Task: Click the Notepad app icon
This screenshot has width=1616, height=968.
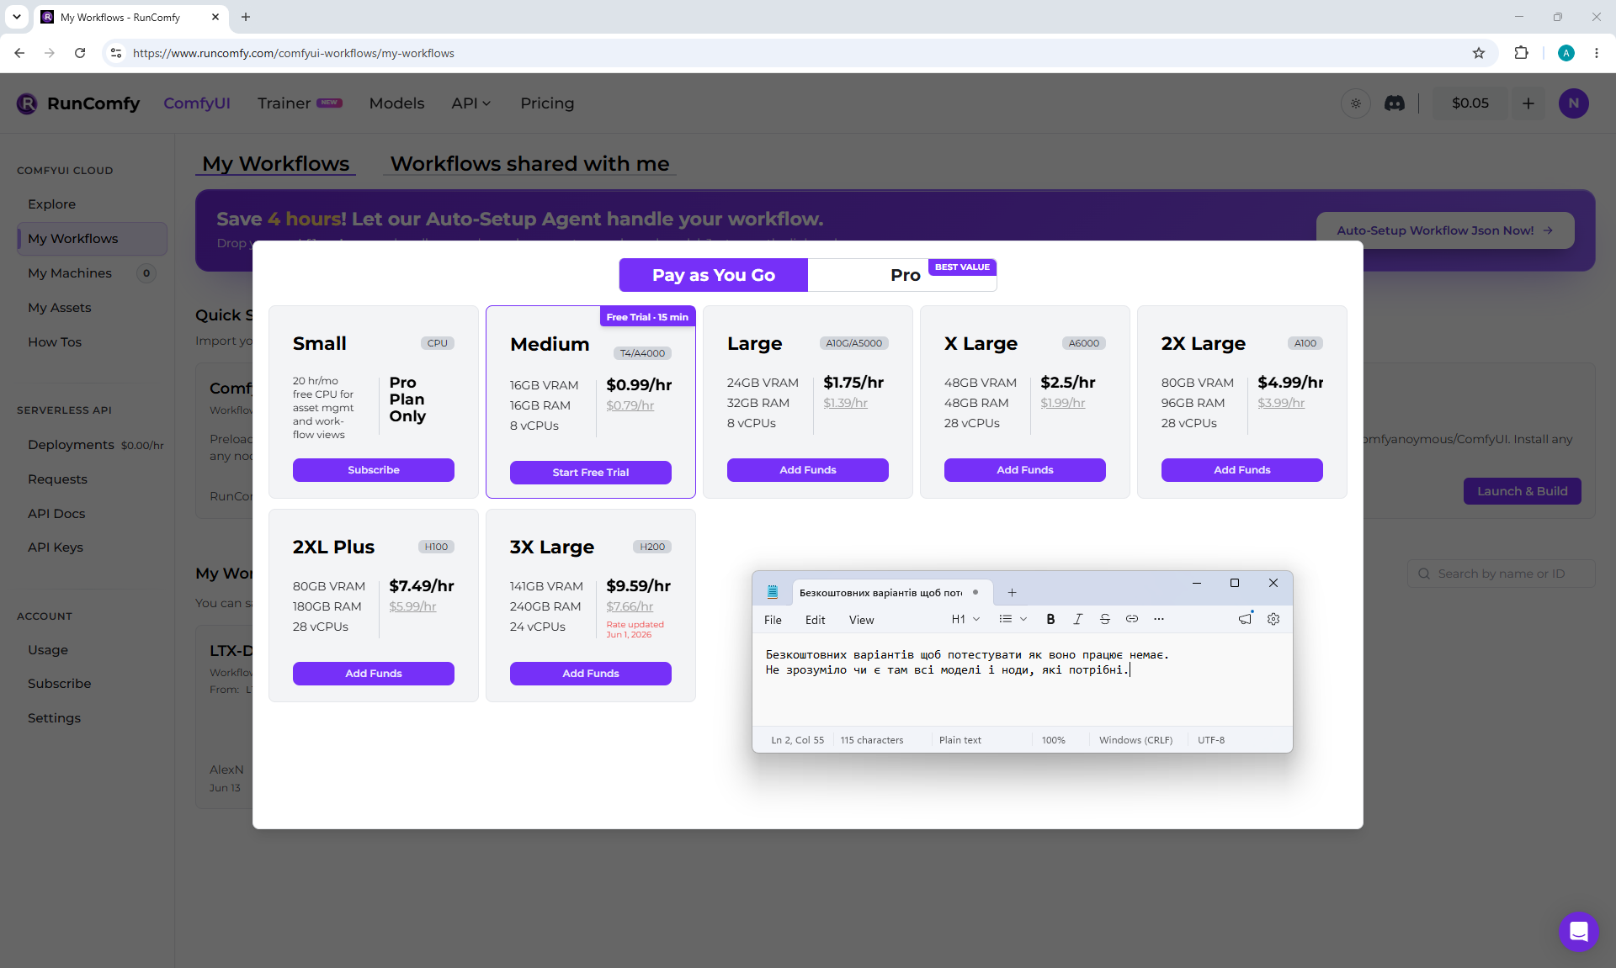Action: coord(773,592)
